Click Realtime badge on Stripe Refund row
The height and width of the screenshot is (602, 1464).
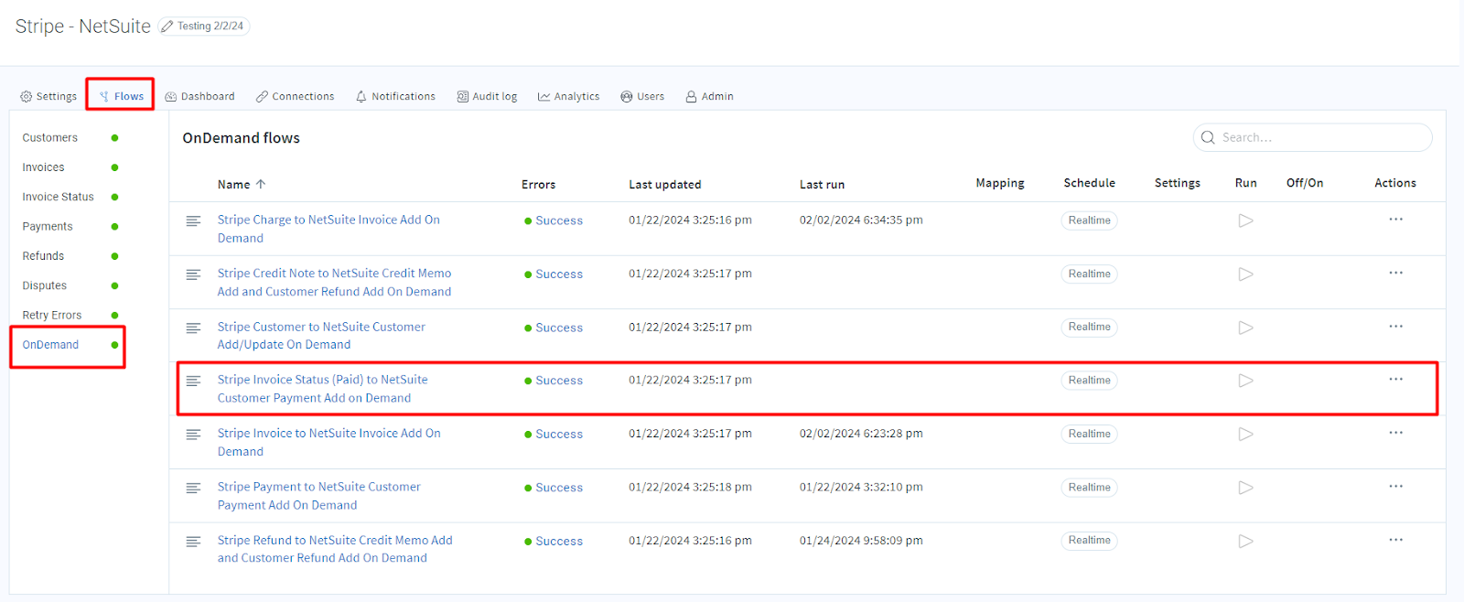tap(1090, 541)
